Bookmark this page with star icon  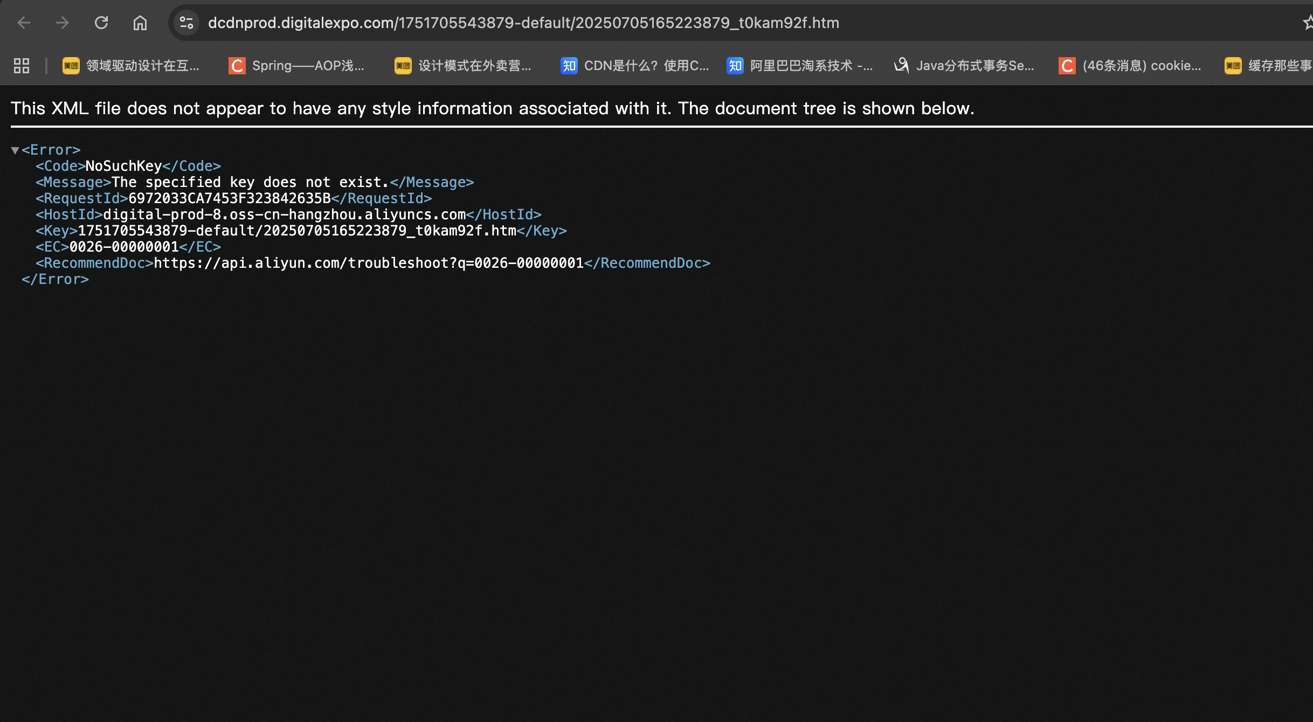[x=1308, y=23]
